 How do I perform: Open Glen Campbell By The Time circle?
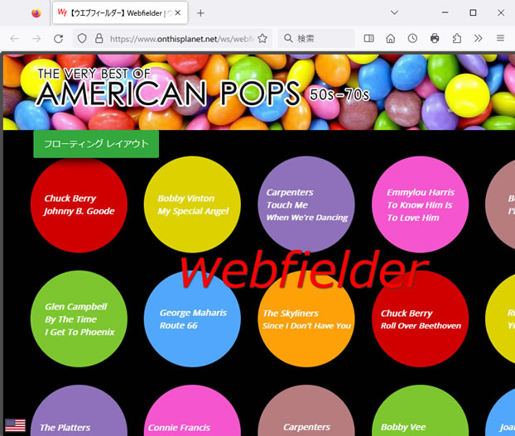(x=79, y=319)
